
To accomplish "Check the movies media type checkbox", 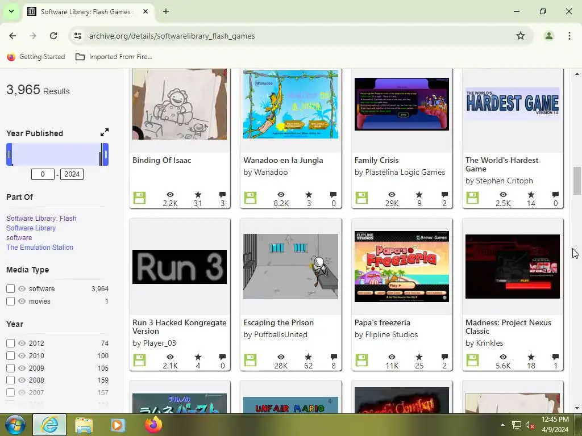I will [10, 301].
